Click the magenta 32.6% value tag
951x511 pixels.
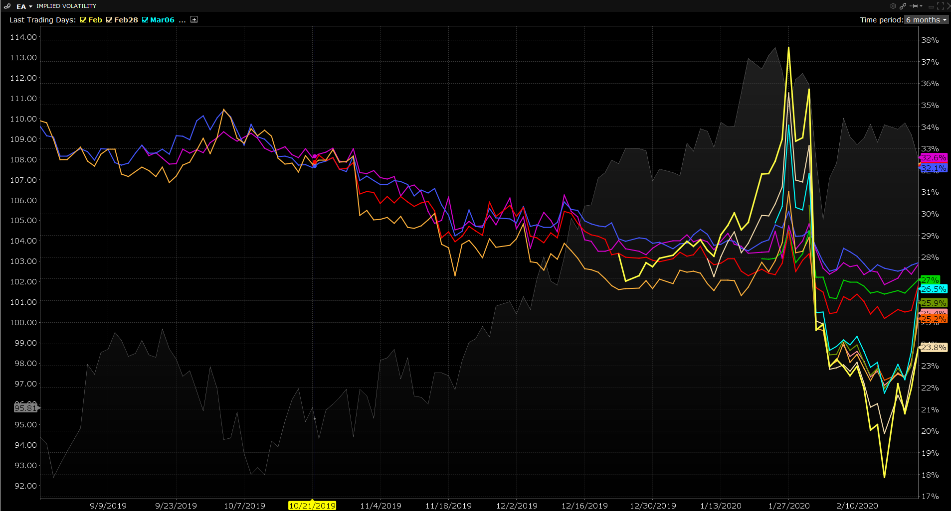click(933, 157)
